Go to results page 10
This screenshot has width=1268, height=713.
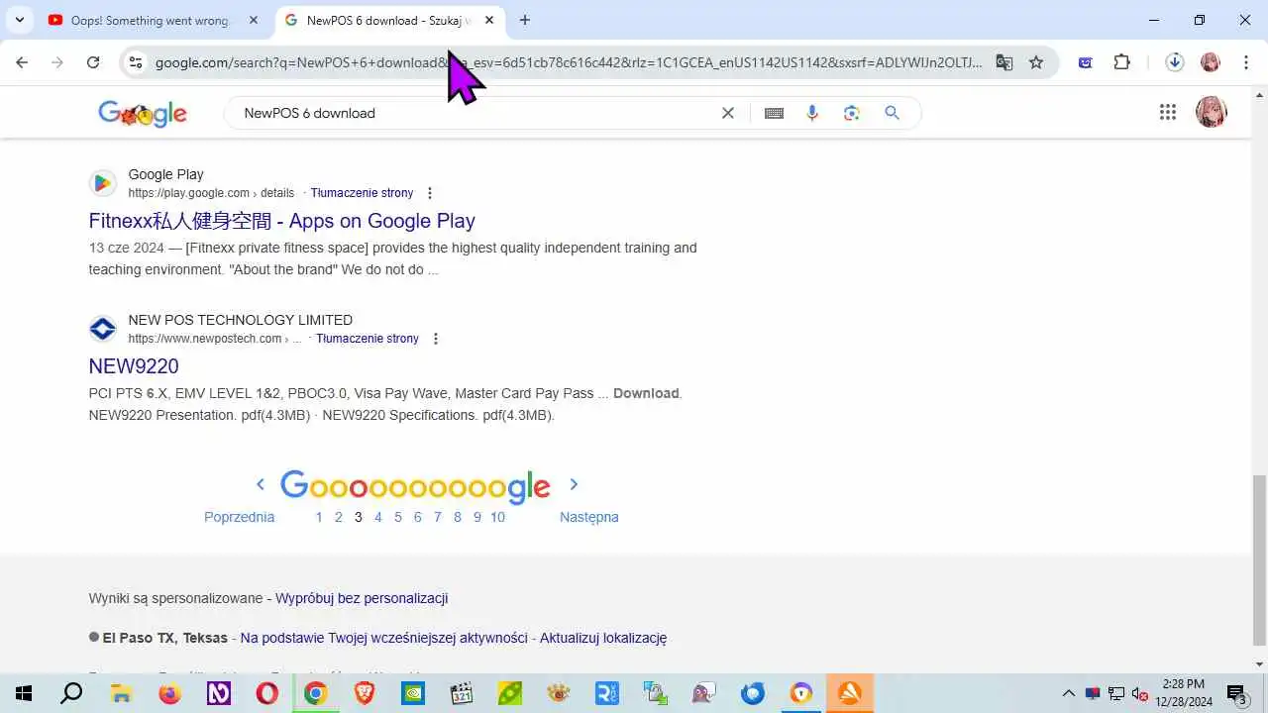click(497, 517)
